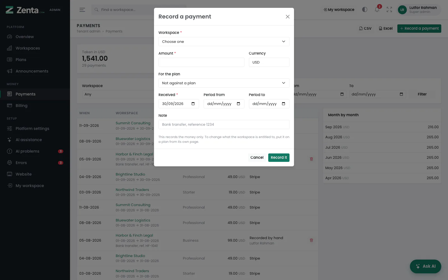Open Plans in sidebar
Screen dimensions: 448x280
[35, 60]
